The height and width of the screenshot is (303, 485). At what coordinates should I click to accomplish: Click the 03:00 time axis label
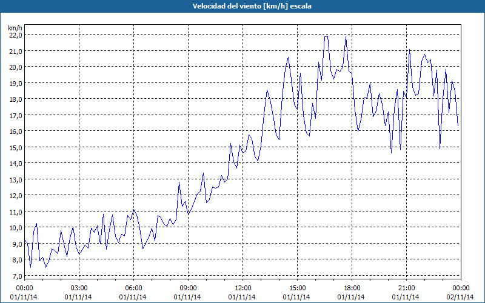[x=79, y=288]
